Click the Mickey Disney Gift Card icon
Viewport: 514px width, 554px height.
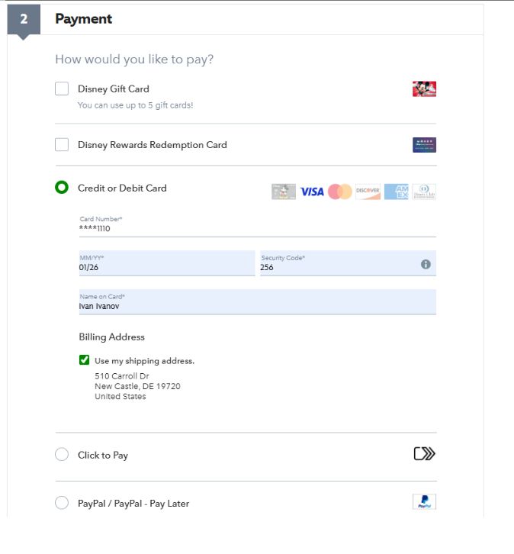(424, 89)
